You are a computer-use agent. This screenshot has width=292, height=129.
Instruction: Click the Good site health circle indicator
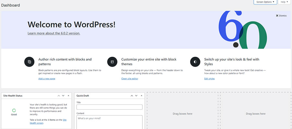click(x=14, y=110)
